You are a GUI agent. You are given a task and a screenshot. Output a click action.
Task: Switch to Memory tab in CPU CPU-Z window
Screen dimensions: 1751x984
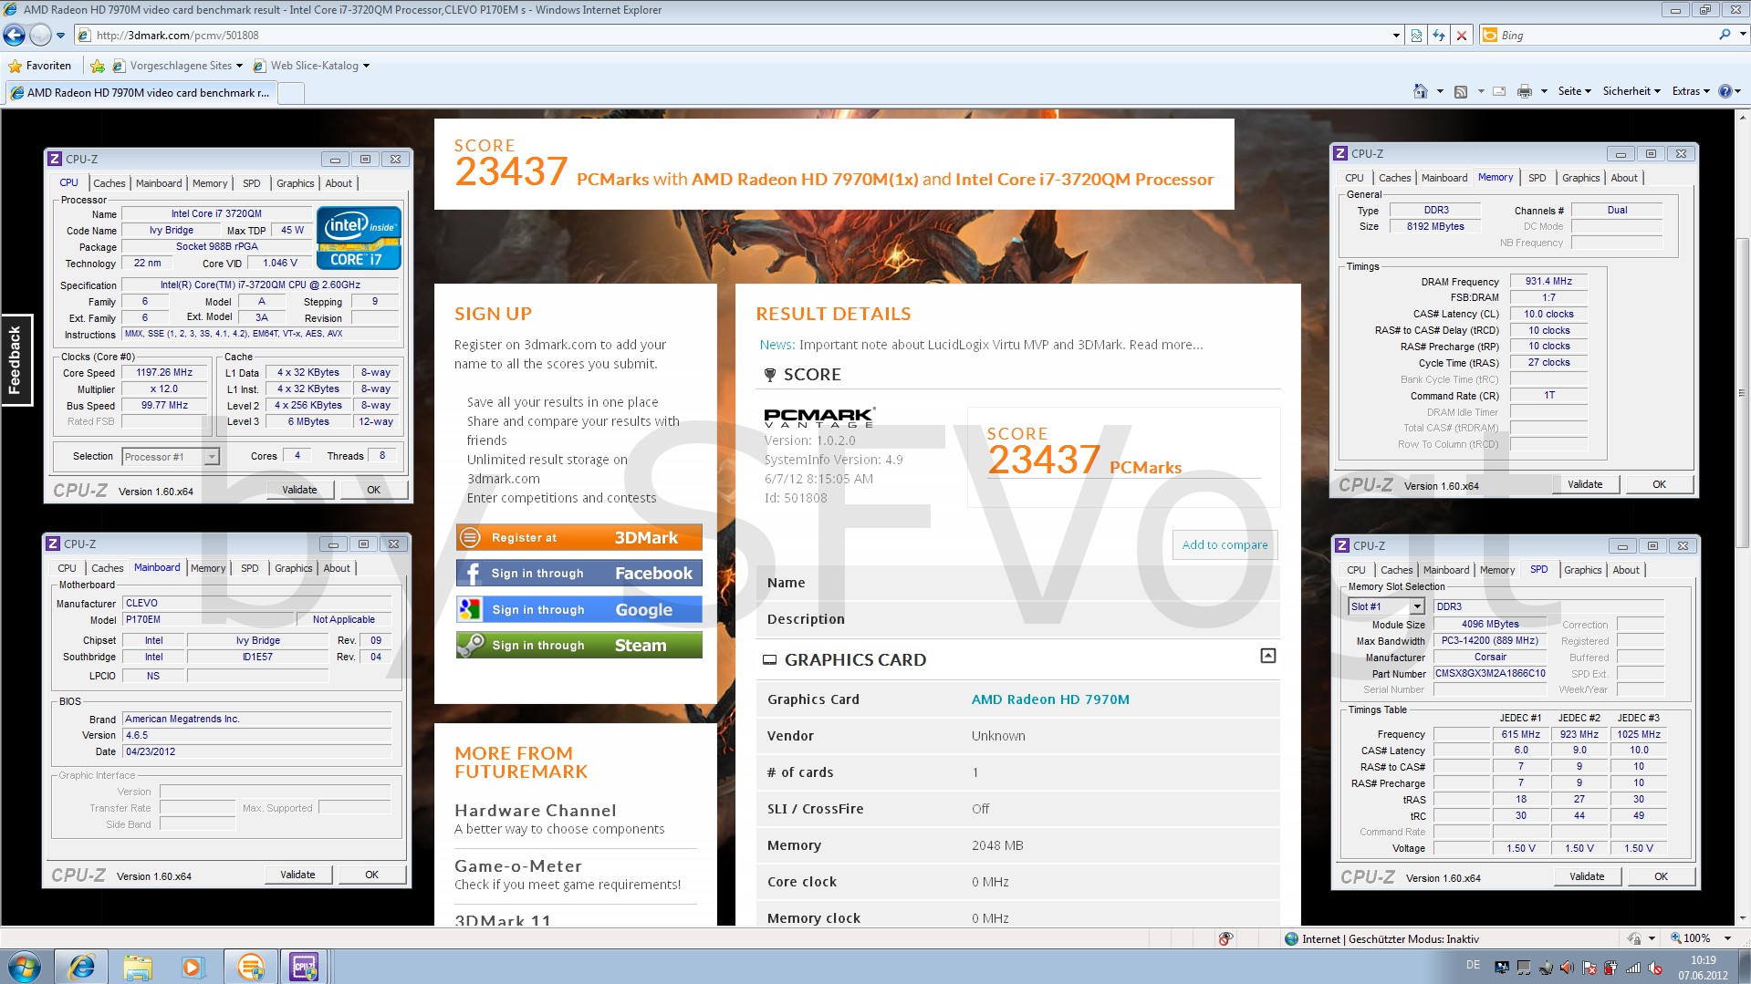[x=210, y=183]
